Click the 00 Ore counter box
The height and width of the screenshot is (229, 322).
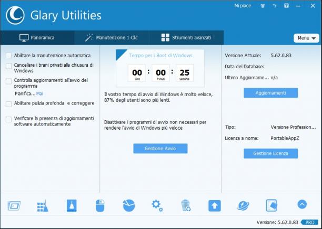pyautogui.click(x=137, y=73)
